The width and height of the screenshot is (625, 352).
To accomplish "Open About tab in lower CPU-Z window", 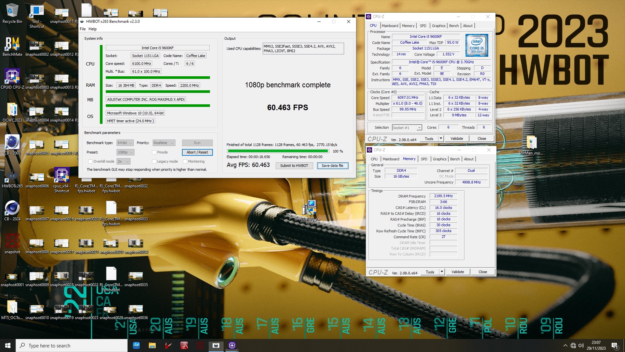I will point(468,159).
